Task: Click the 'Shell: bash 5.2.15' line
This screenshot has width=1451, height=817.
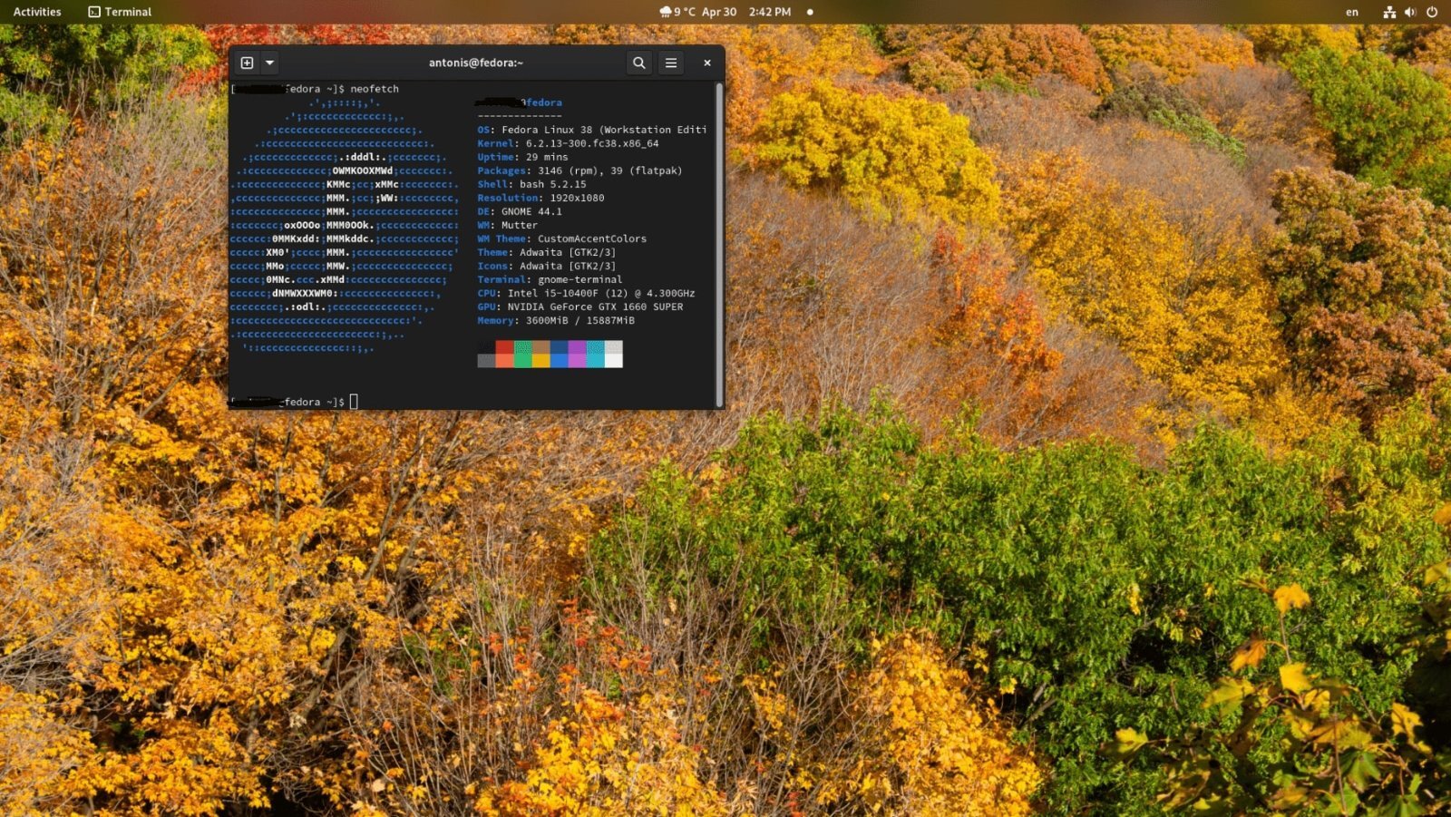Action: pos(532,184)
